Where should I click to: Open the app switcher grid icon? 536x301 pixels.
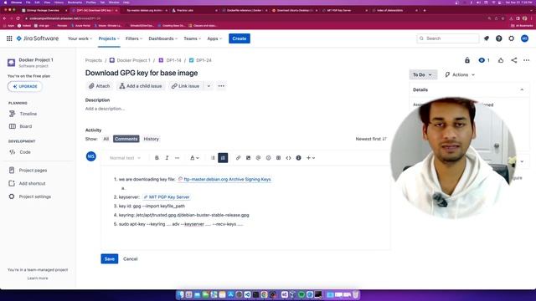(9, 38)
